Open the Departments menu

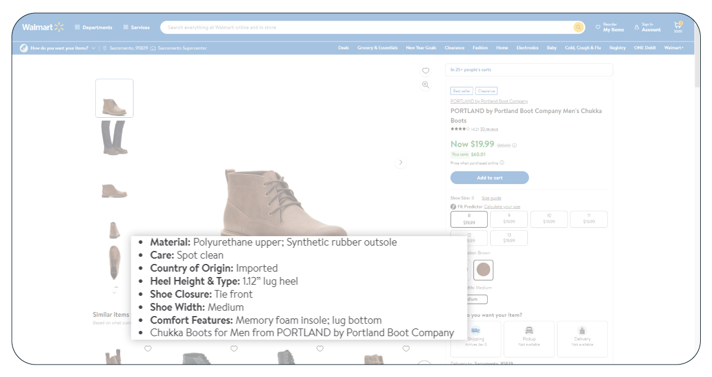pyautogui.click(x=94, y=27)
